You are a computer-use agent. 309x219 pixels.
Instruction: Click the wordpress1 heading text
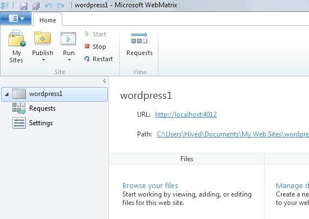[146, 95]
